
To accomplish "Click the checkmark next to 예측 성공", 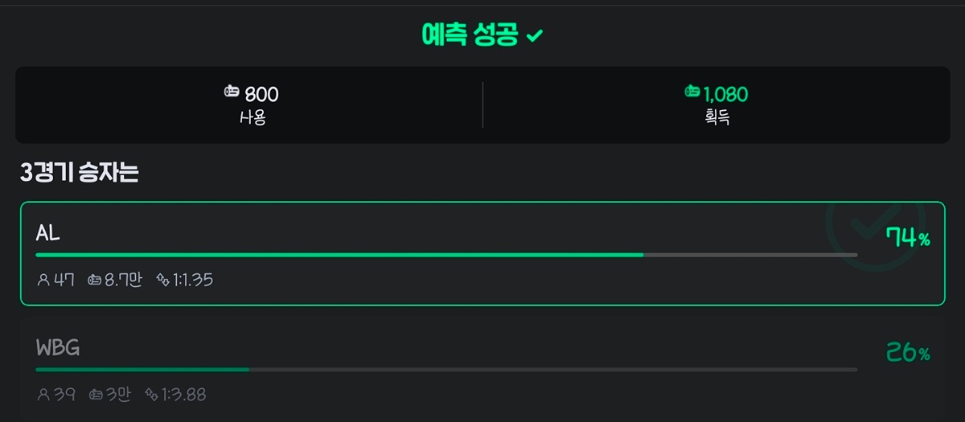I will (x=535, y=36).
